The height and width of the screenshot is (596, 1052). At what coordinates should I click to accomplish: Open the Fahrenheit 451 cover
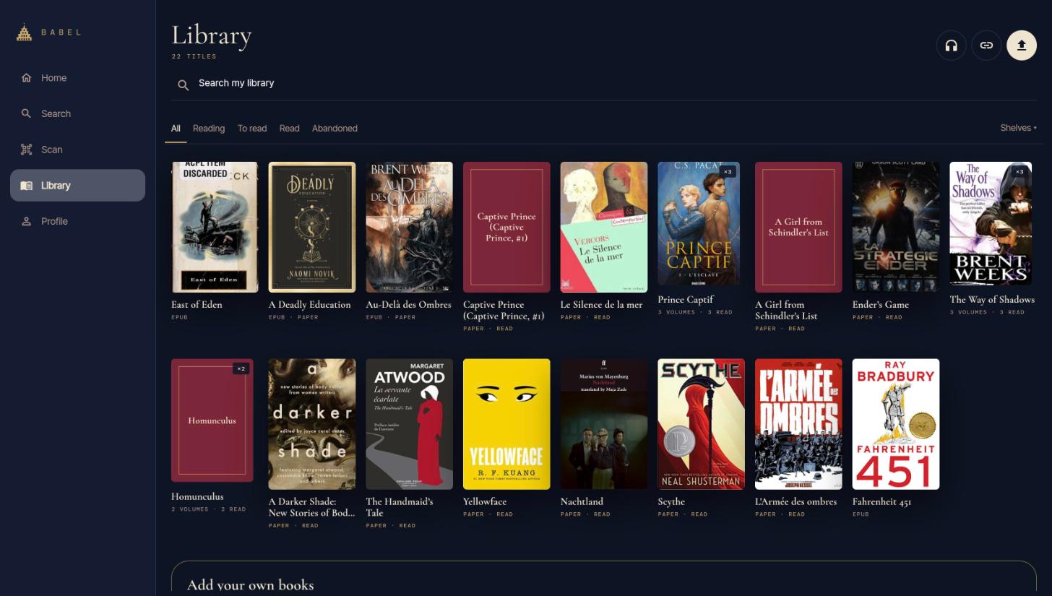(896, 424)
